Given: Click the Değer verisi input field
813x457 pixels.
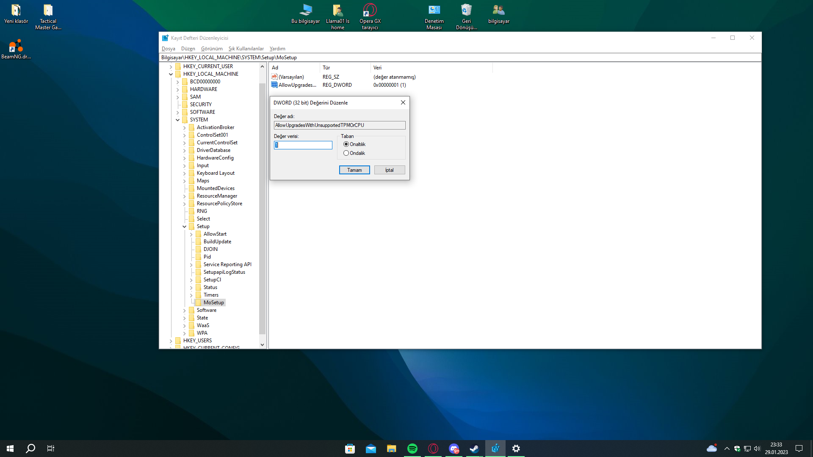Looking at the screenshot, I should click(303, 145).
